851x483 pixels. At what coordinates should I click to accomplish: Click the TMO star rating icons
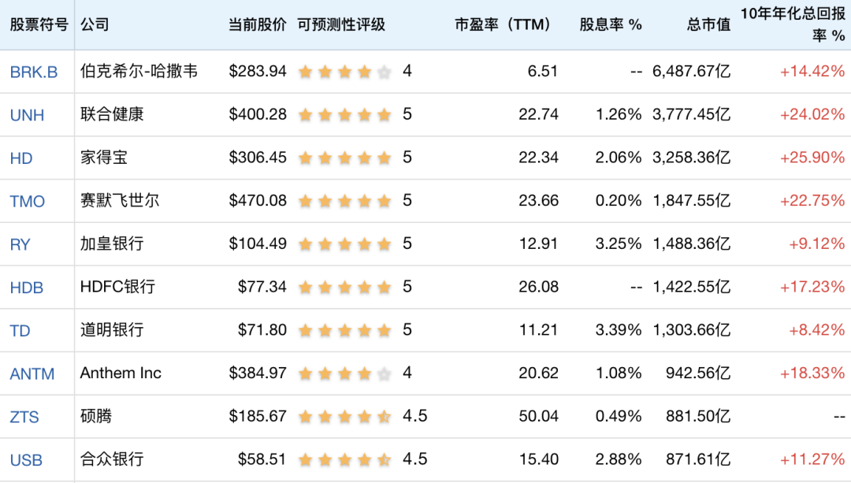[x=344, y=202]
